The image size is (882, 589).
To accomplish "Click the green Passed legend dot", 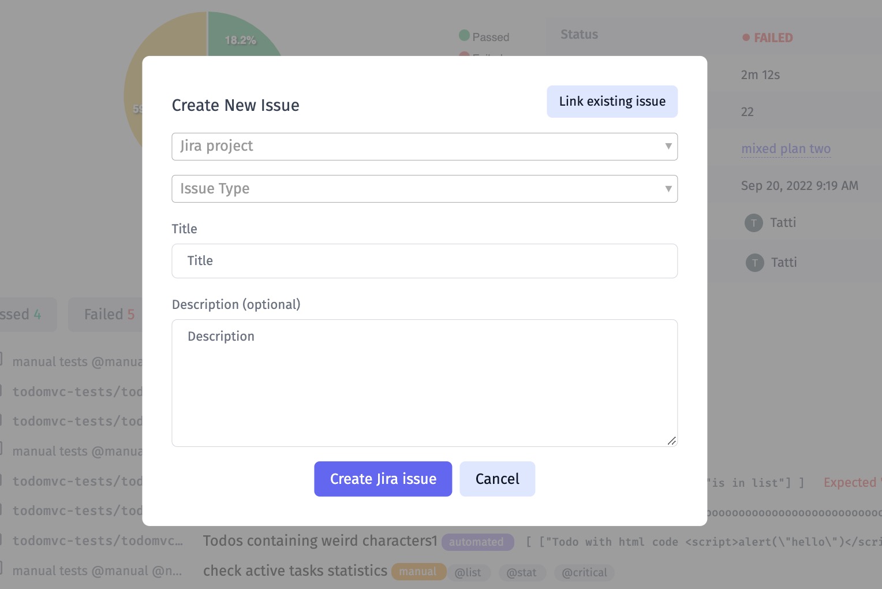I will tap(464, 36).
